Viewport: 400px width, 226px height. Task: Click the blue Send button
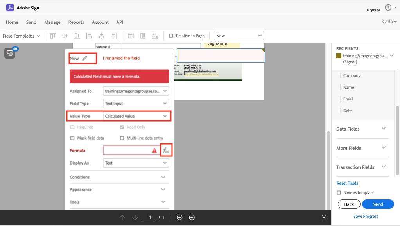(378, 204)
